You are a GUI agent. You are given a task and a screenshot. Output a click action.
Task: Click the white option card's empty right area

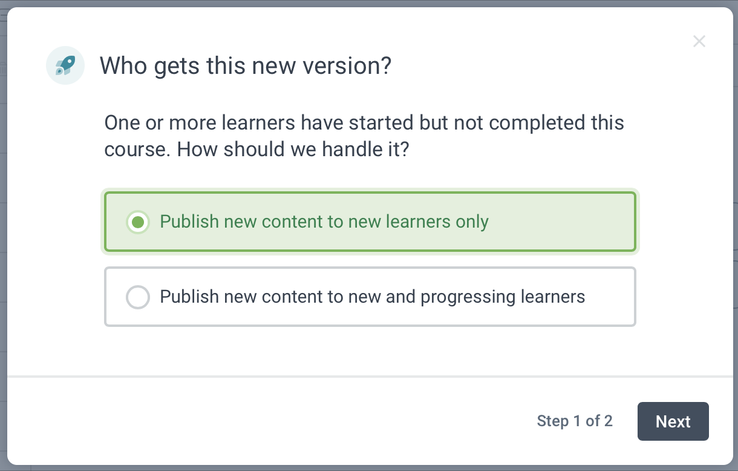611,297
